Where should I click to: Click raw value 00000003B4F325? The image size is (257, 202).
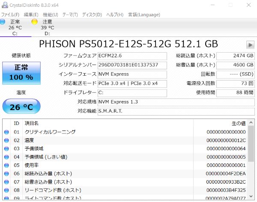pos(226,190)
